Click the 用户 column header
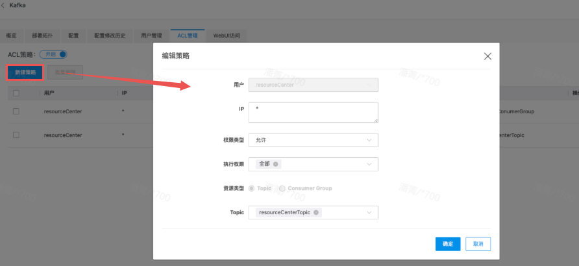This screenshot has height=266, width=579. (49, 93)
